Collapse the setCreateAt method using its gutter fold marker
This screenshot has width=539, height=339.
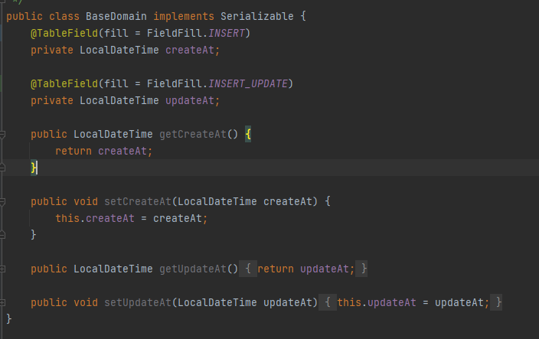(x=2, y=201)
